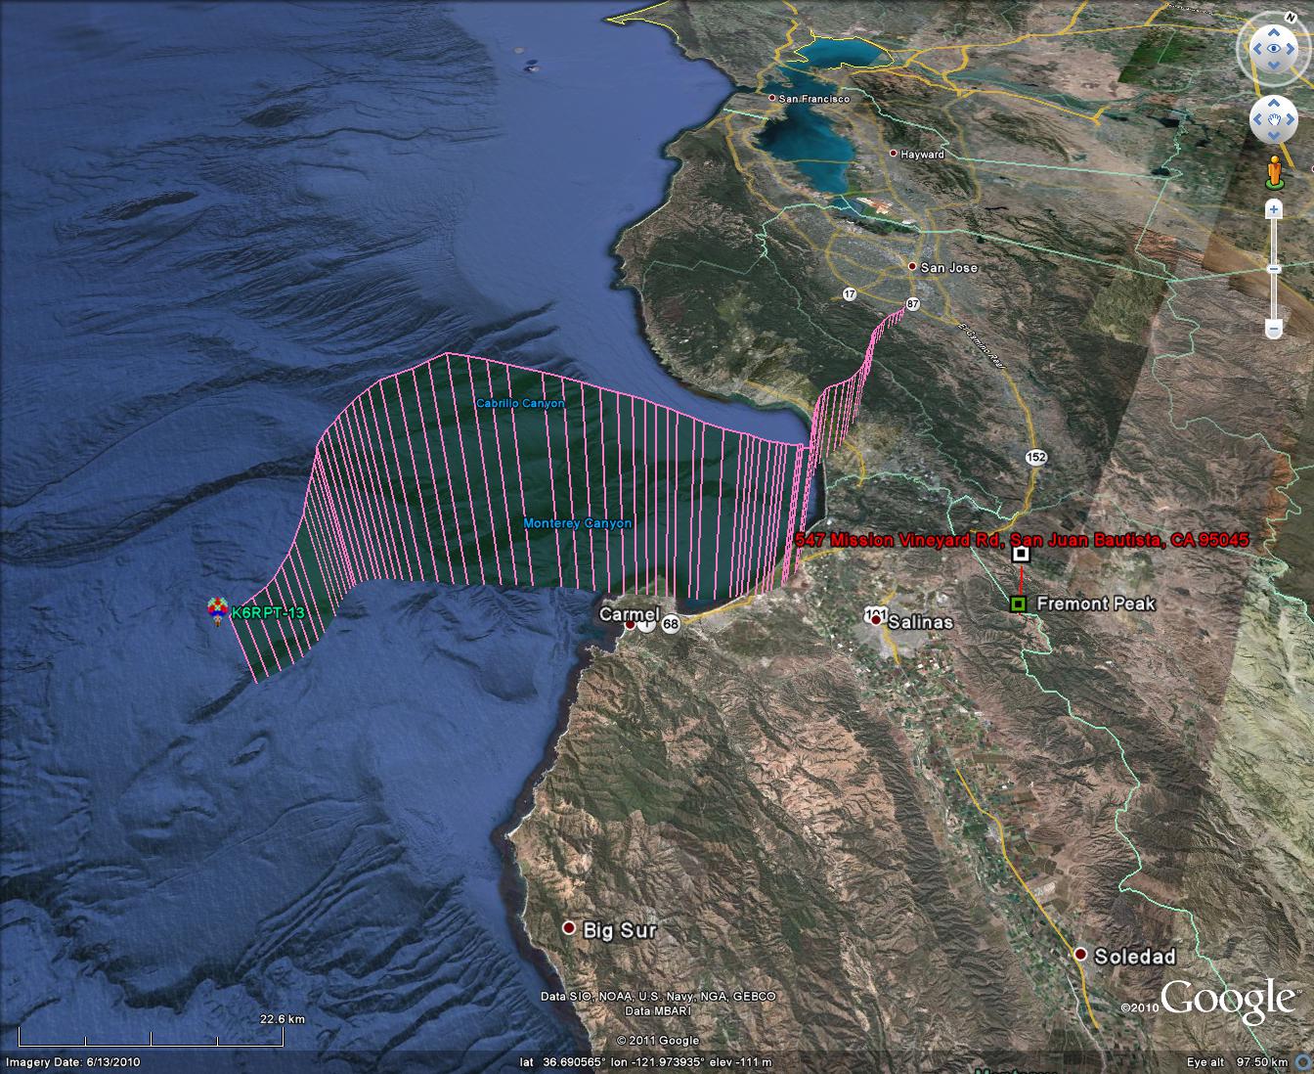Screen dimensions: 1314x1074
Task: Zoom out with the bottom minus button
Action: (x=1274, y=328)
